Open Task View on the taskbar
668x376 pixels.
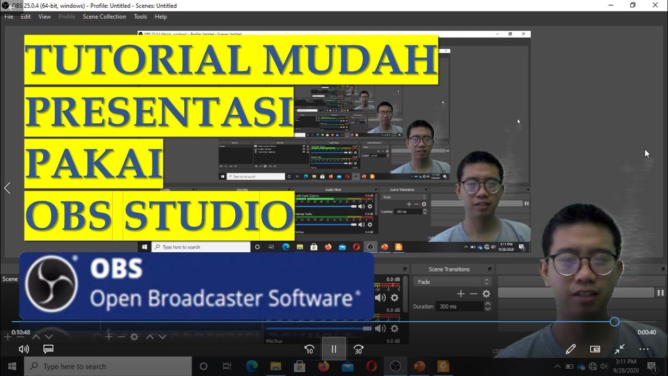coord(227,366)
